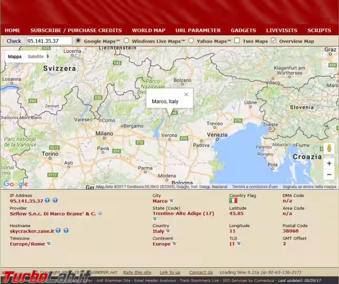Open the URL PARAMETER menu item
This screenshot has height=284, width=339.
(x=198, y=31)
